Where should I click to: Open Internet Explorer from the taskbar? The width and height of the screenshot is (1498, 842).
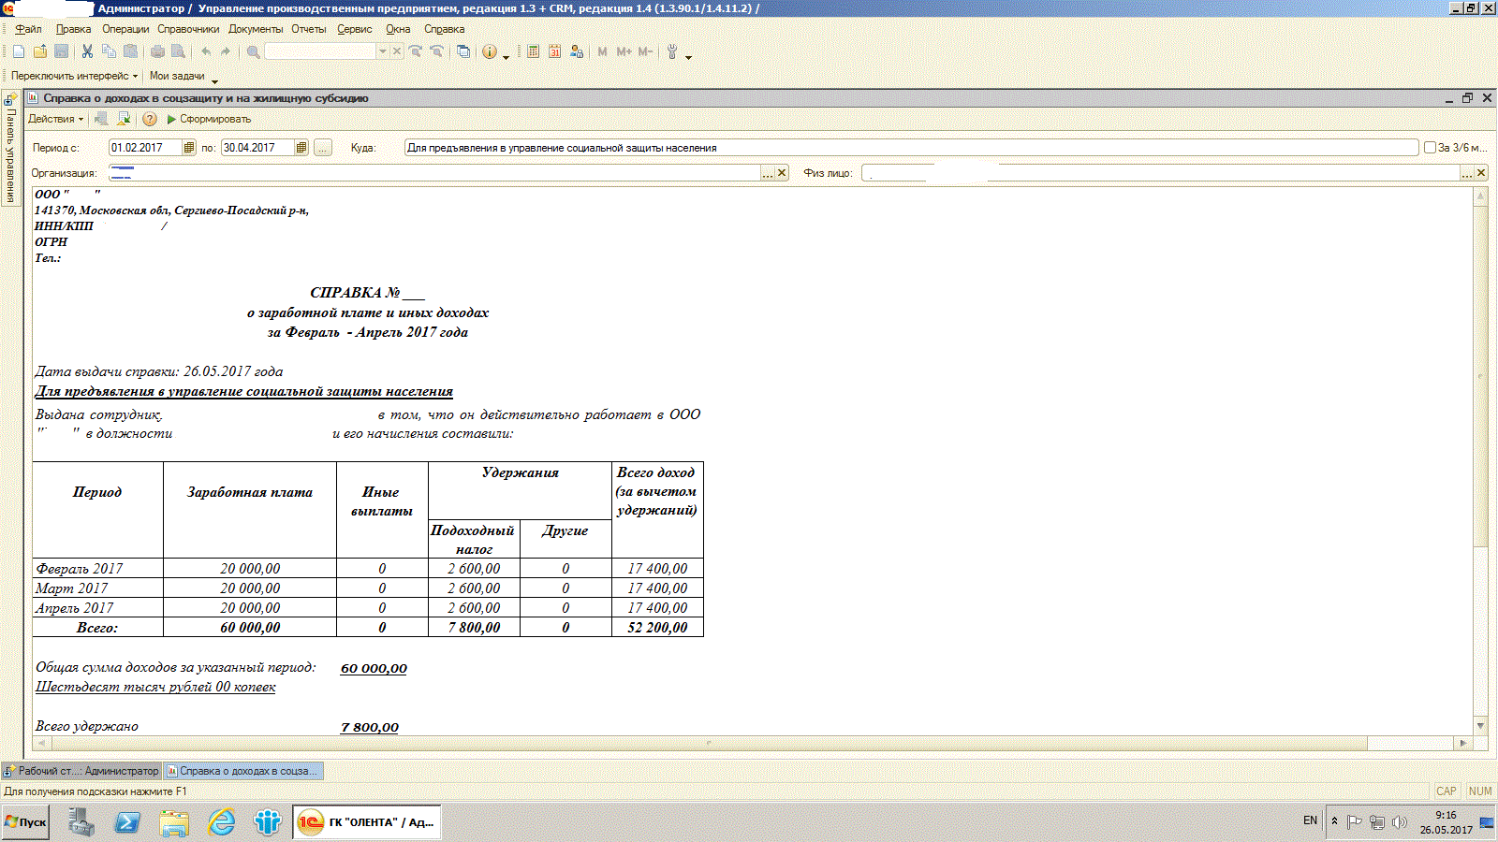pos(221,822)
